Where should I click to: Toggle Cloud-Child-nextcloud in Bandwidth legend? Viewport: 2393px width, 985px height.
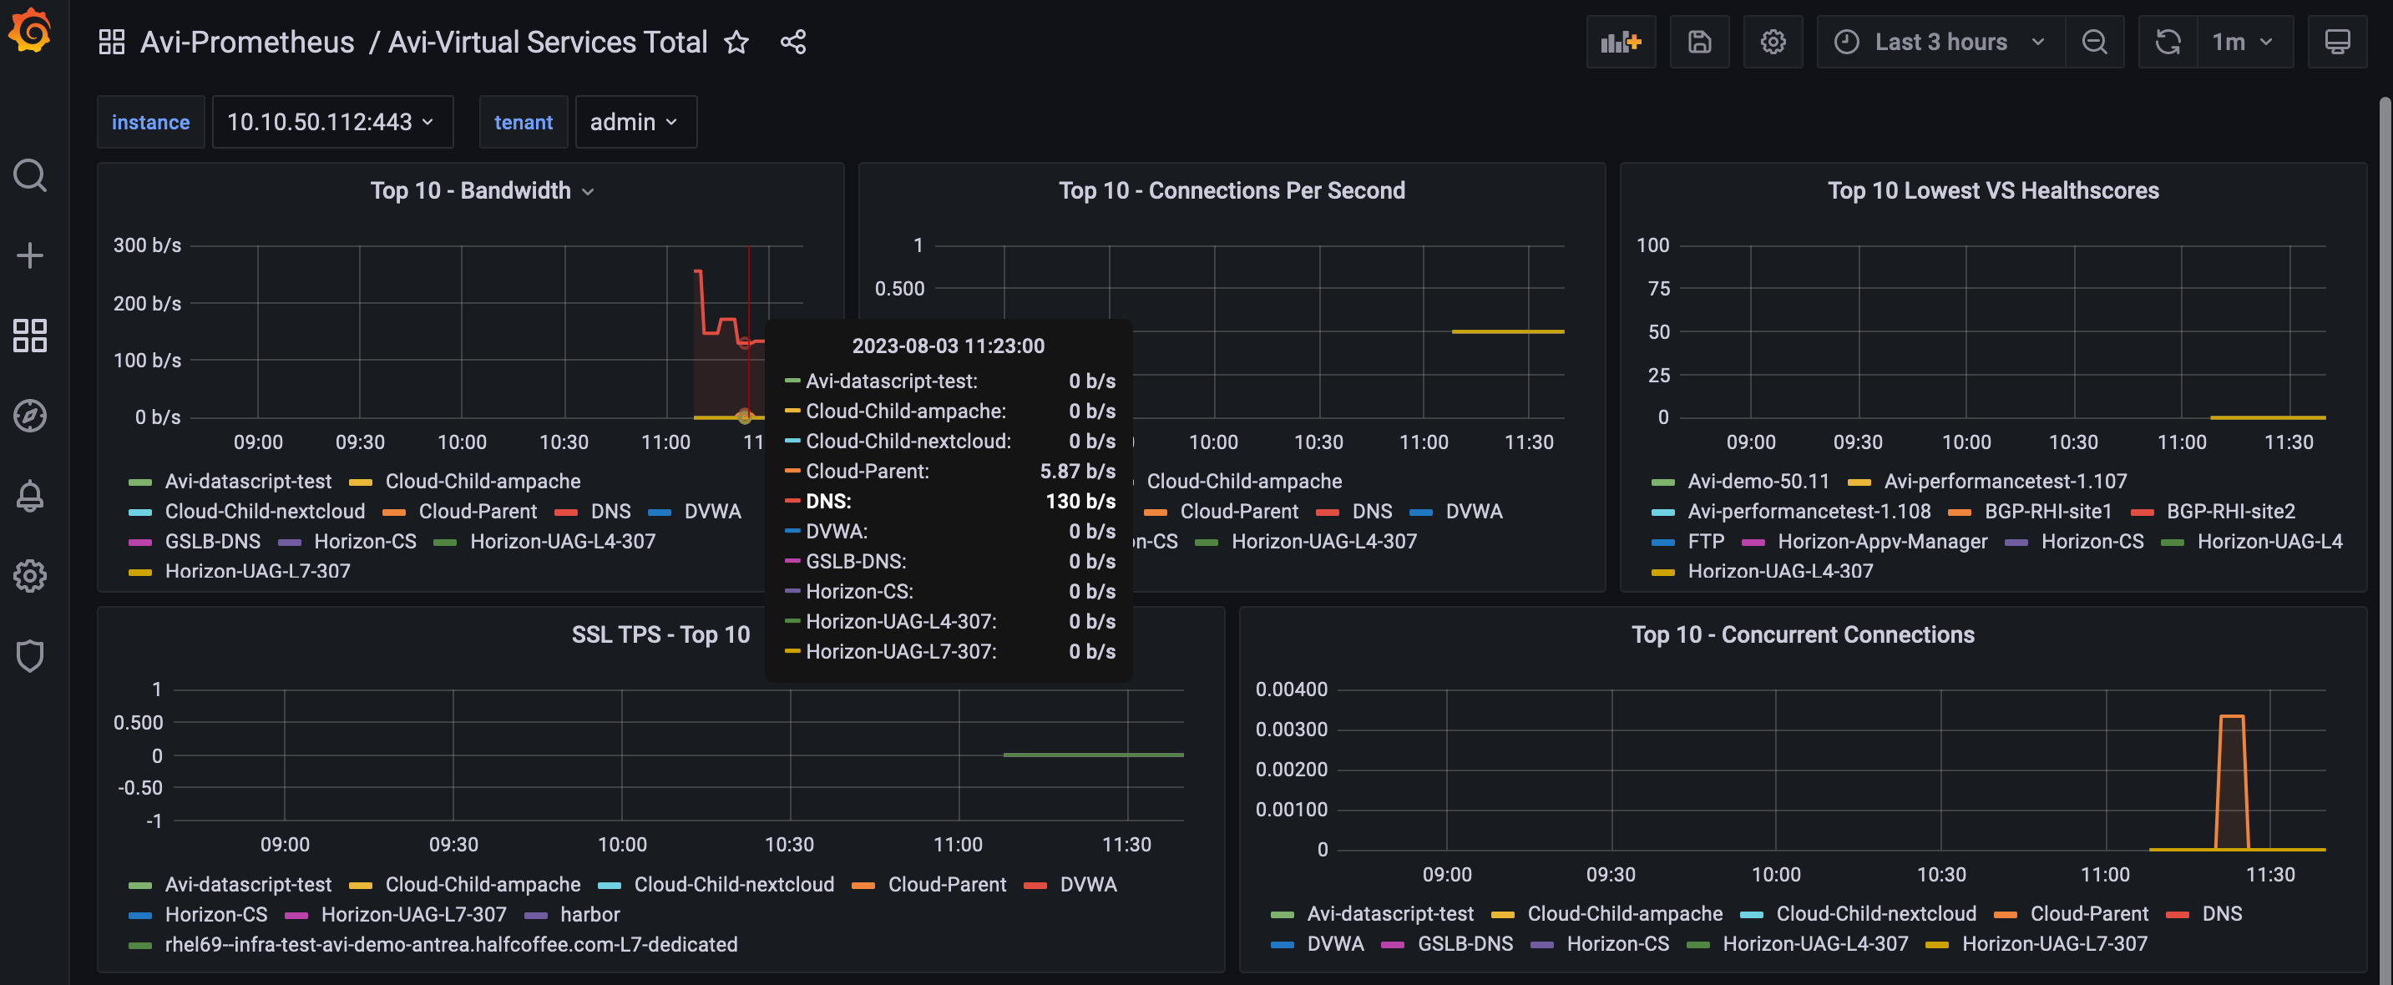pos(265,512)
